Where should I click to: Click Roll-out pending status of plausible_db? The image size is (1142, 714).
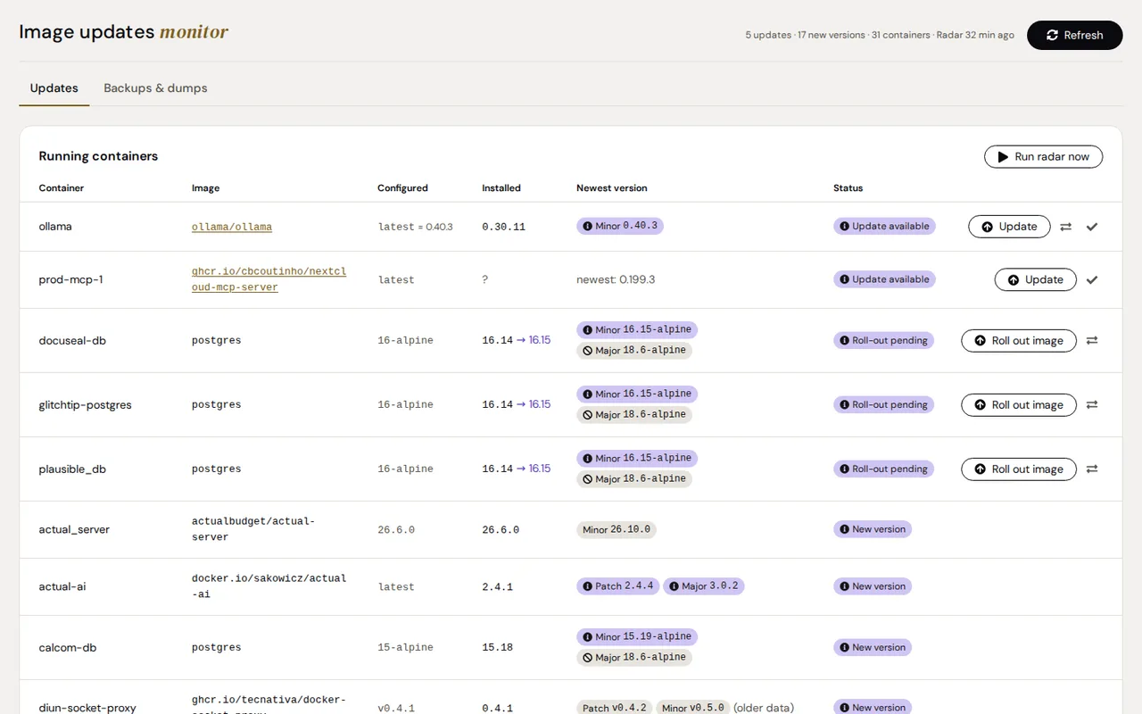(x=883, y=469)
